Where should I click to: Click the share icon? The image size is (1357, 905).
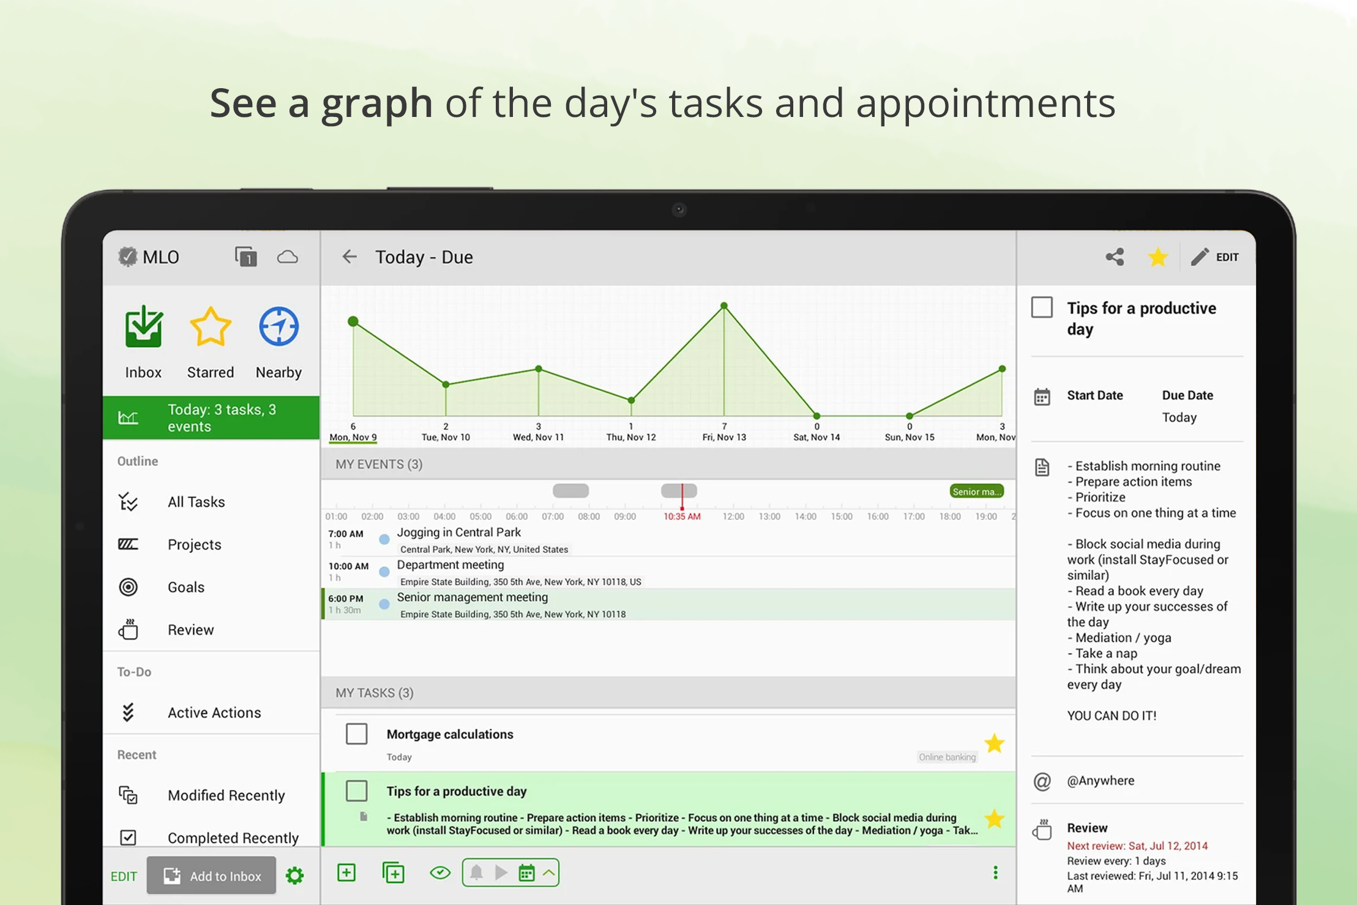[1115, 257]
